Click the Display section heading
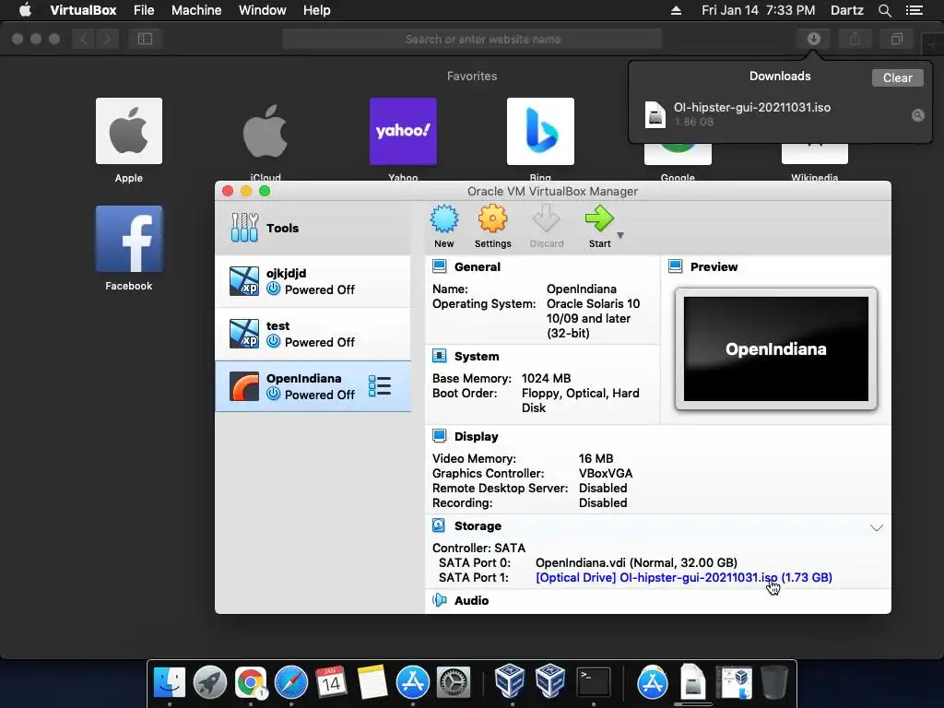Screen dimensions: 944x708 point(477,436)
